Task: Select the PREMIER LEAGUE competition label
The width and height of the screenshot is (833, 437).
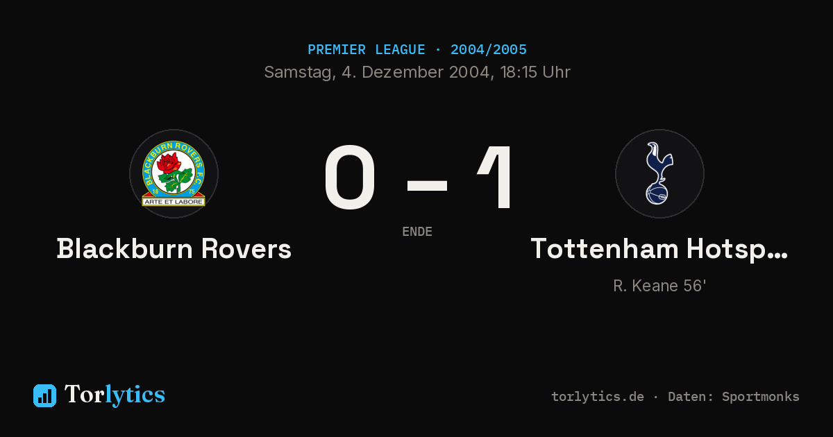Action: tap(367, 50)
